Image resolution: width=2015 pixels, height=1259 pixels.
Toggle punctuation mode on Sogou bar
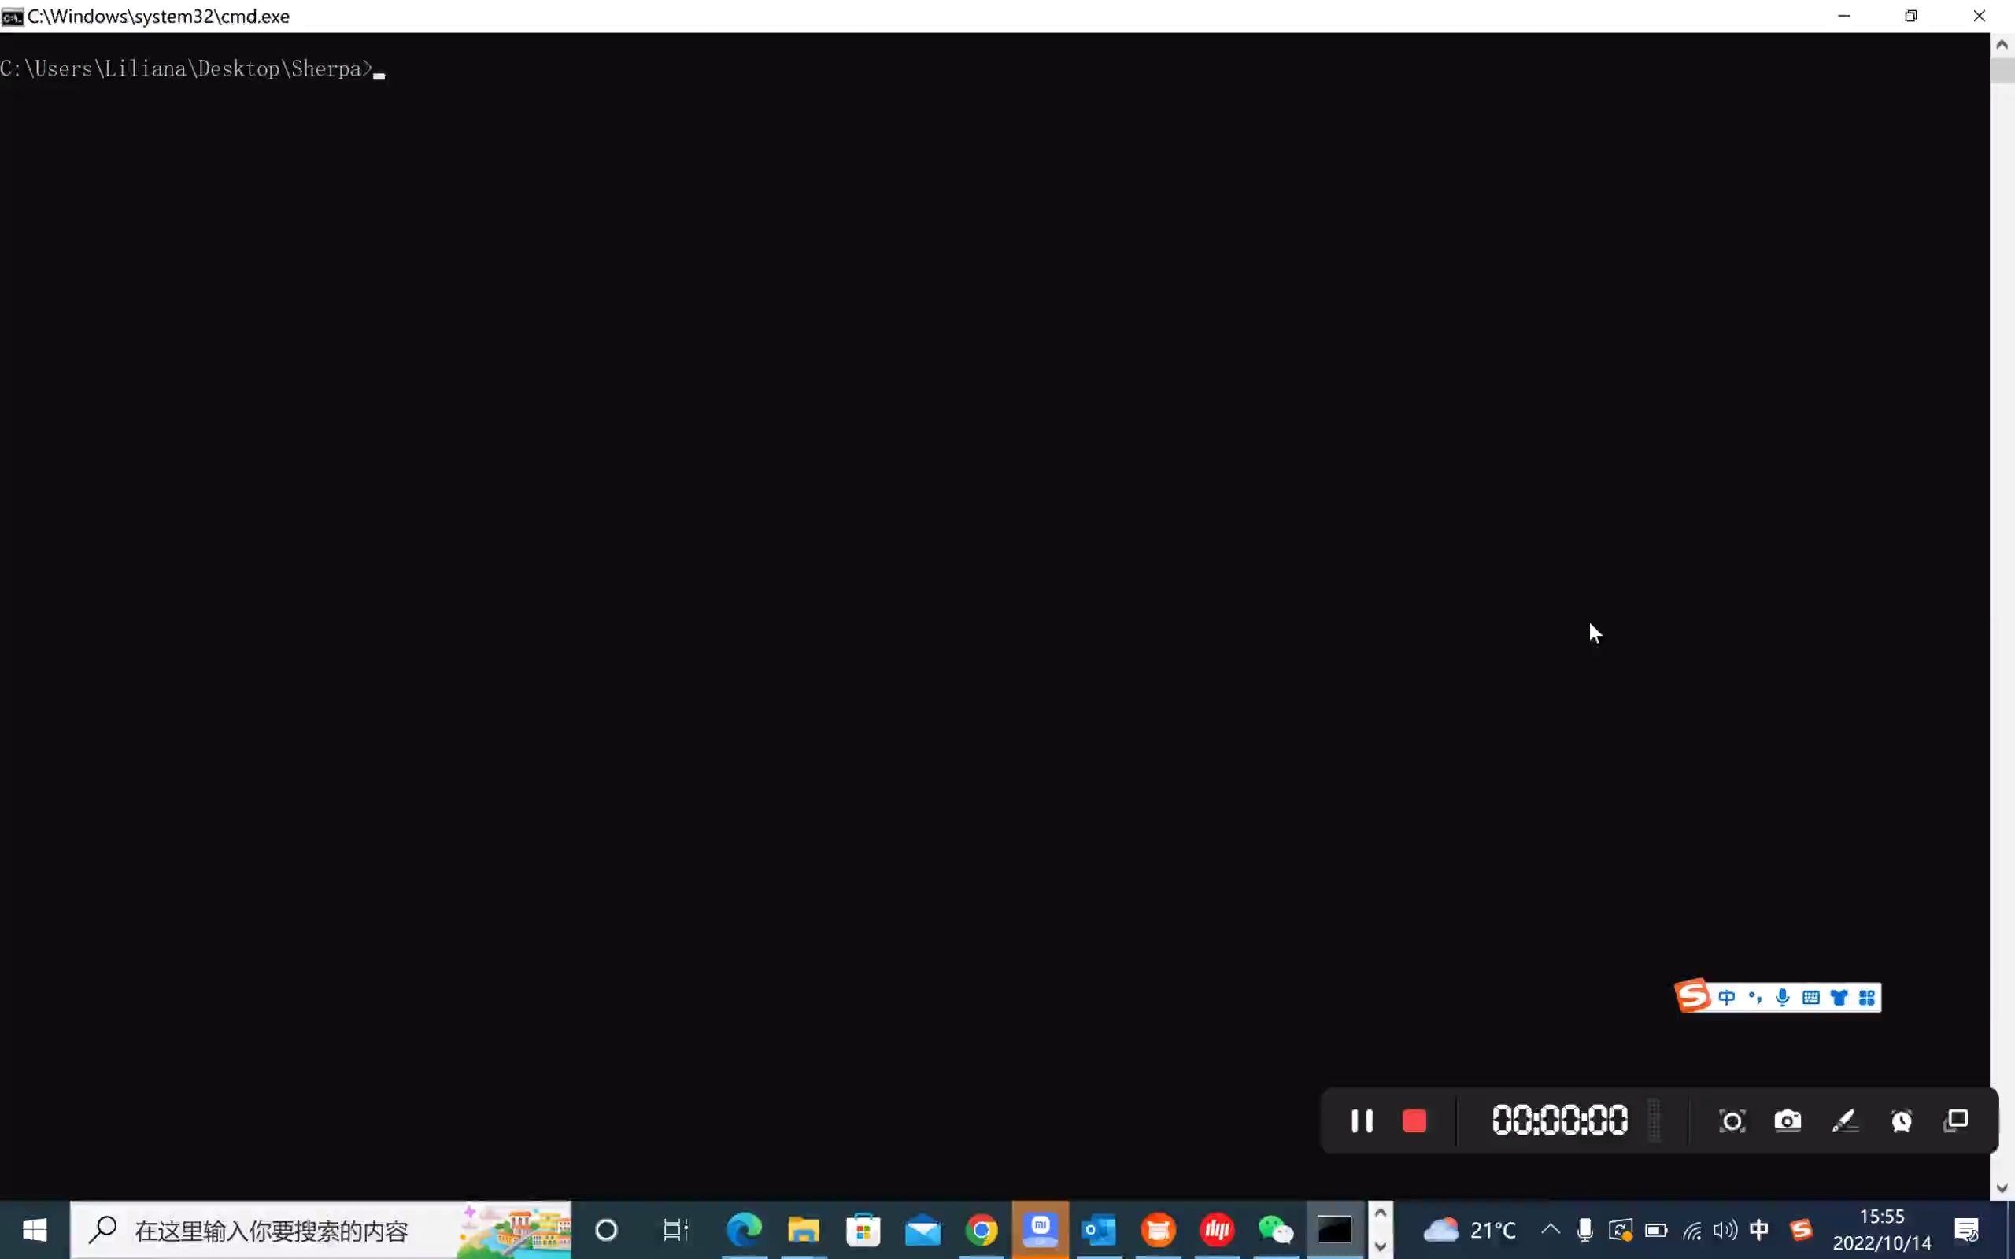(x=1755, y=998)
